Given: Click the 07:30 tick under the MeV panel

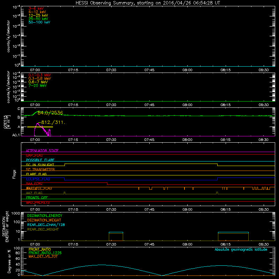Looking at the screenshot, I should (111, 105).
